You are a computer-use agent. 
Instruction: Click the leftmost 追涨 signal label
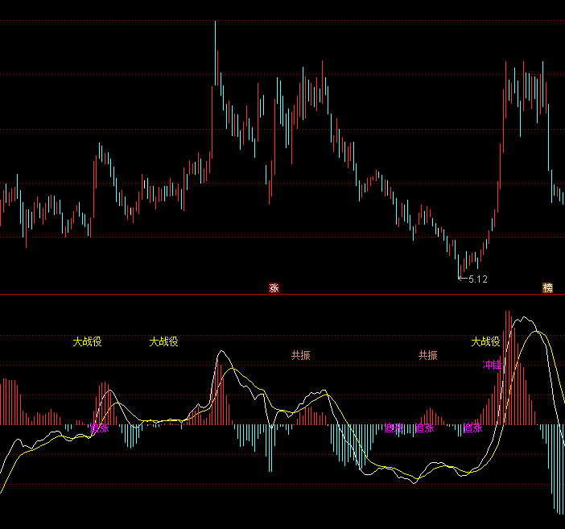click(x=99, y=428)
